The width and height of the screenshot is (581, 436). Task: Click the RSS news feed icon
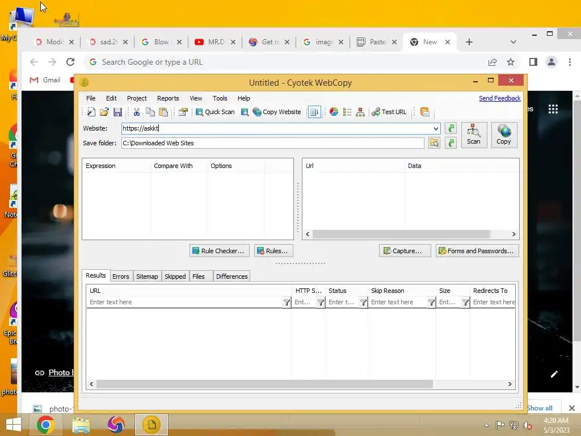click(425, 112)
